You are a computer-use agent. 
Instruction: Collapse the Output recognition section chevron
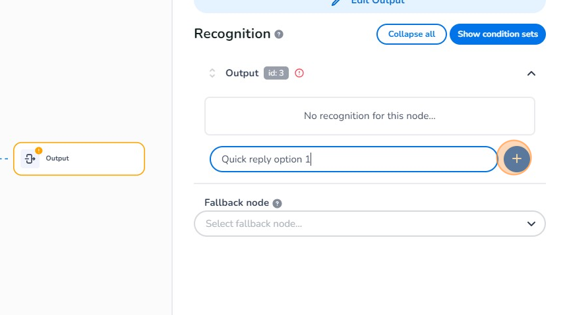531,73
